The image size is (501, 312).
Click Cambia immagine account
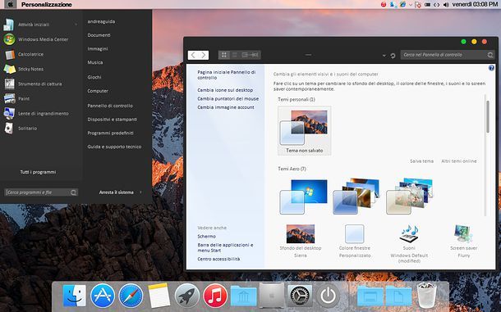(x=226, y=107)
